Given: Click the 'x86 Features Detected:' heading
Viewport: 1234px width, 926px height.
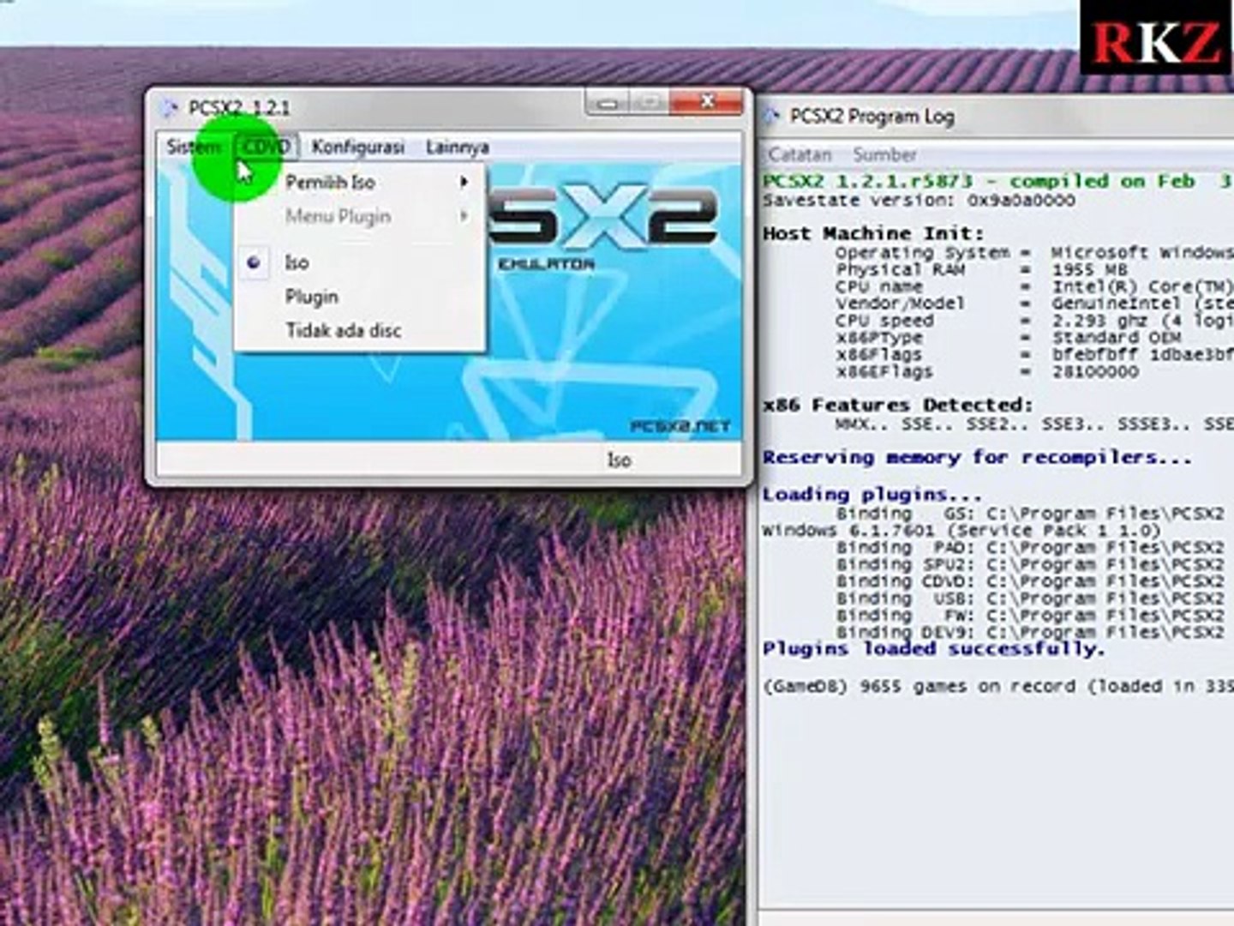Looking at the screenshot, I should point(898,405).
